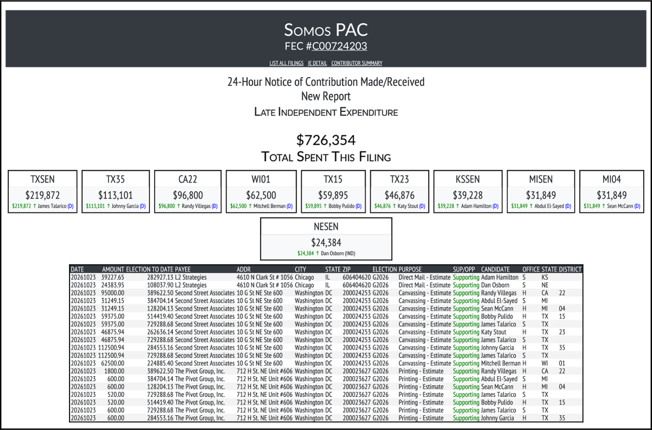Click L2 Strategies payee in Dan Osborn row
This screenshot has width=652, height=430.
[191, 285]
